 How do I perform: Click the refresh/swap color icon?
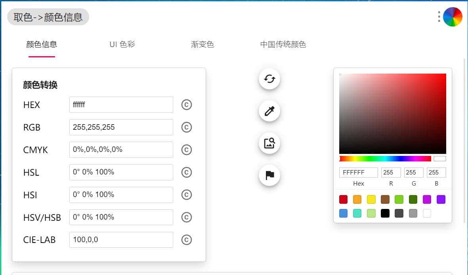click(269, 79)
